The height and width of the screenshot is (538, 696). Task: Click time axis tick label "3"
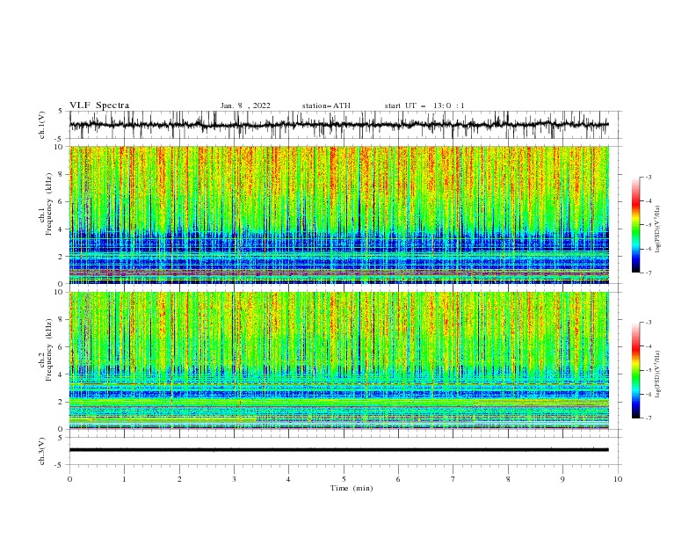point(234,479)
